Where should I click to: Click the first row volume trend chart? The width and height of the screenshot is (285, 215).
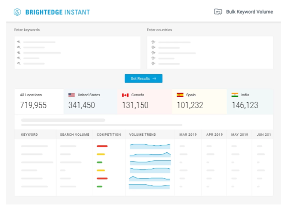click(x=150, y=146)
